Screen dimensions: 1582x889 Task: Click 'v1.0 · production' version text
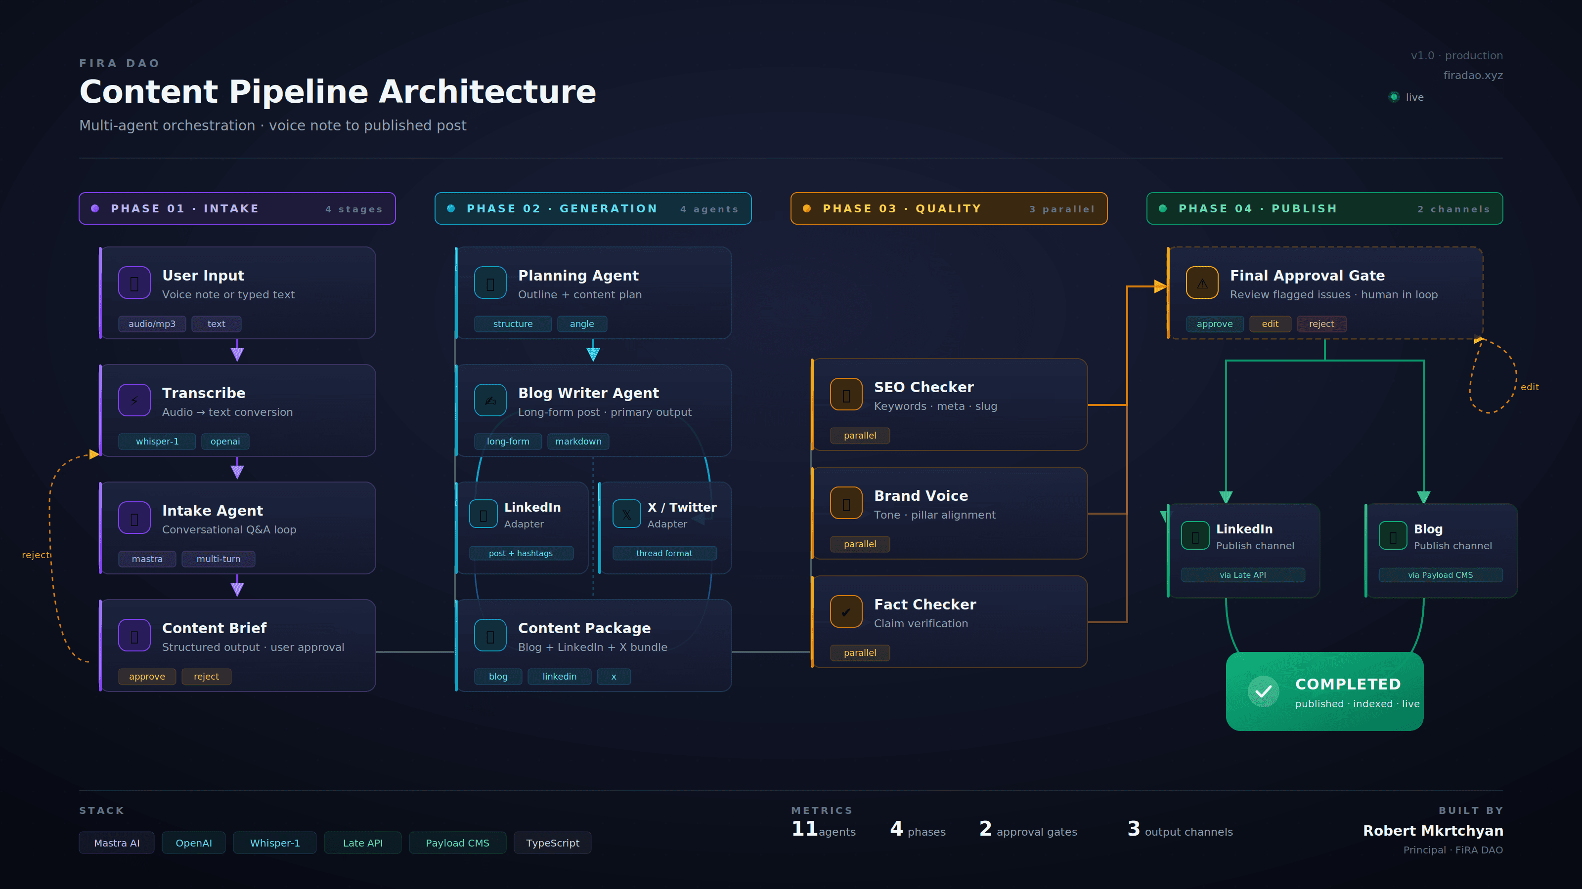tap(1457, 56)
